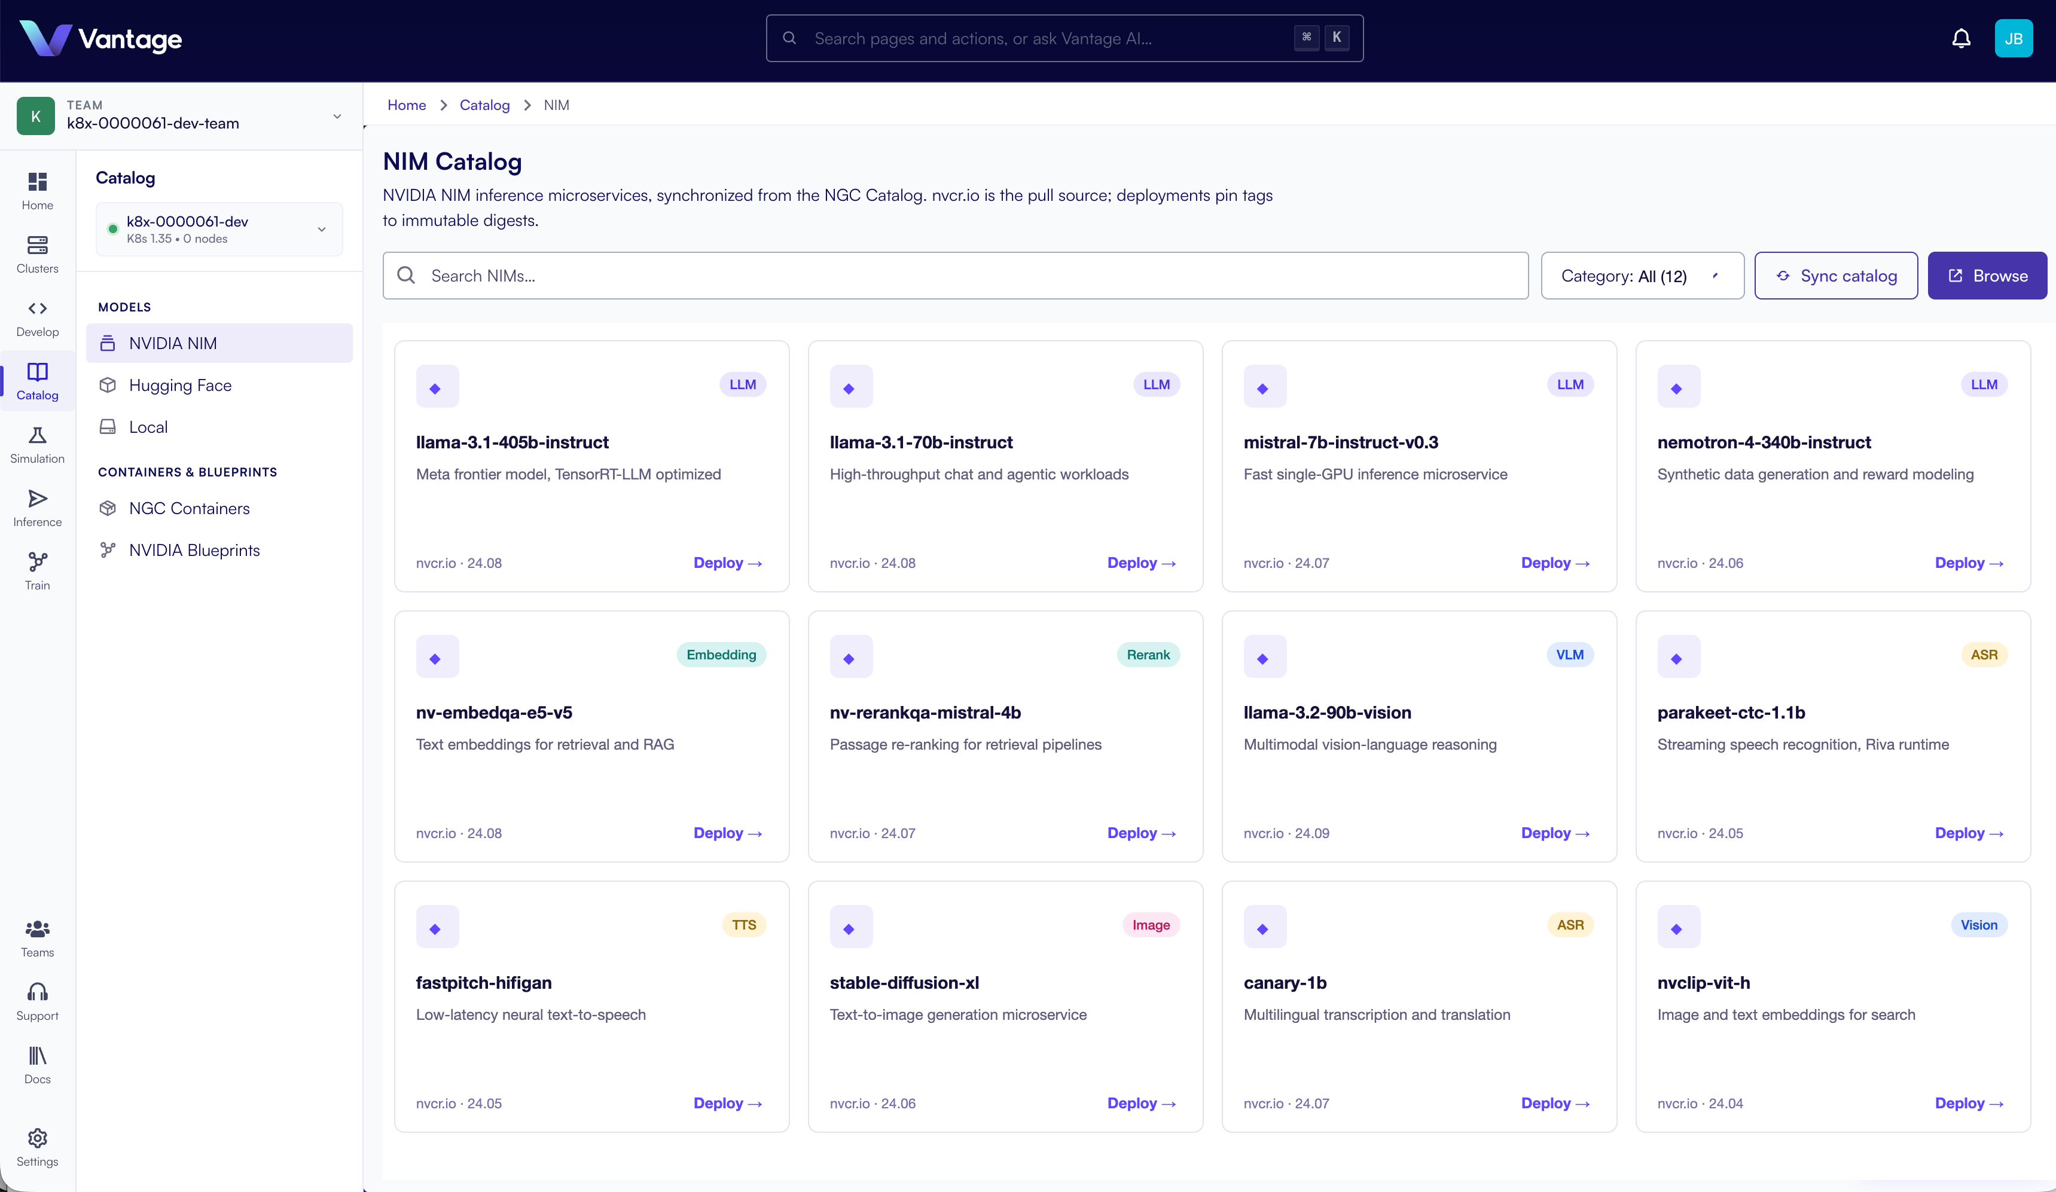Click the Sync catalog button
This screenshot has width=2056, height=1192.
[1836, 276]
